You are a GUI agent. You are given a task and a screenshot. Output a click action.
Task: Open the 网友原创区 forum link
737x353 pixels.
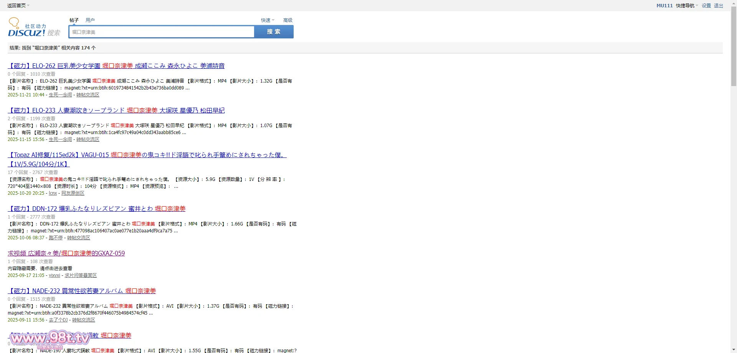click(x=73, y=193)
